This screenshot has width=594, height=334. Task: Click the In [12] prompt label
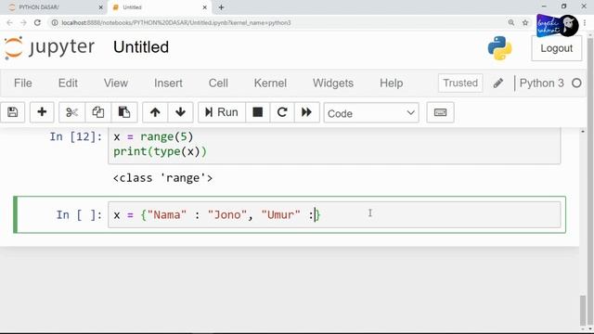pyautogui.click(x=76, y=136)
